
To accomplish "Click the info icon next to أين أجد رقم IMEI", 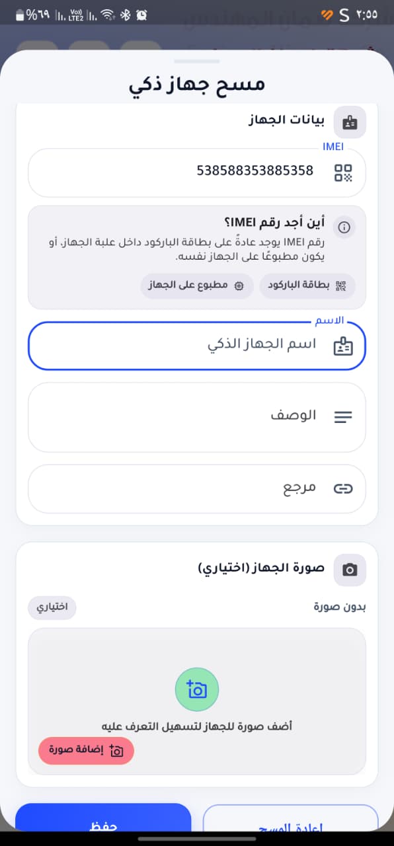I will coord(344,227).
